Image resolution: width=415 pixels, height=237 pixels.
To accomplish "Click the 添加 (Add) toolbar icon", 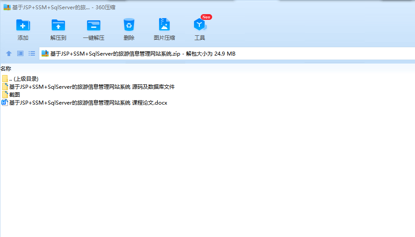I will point(23,25).
